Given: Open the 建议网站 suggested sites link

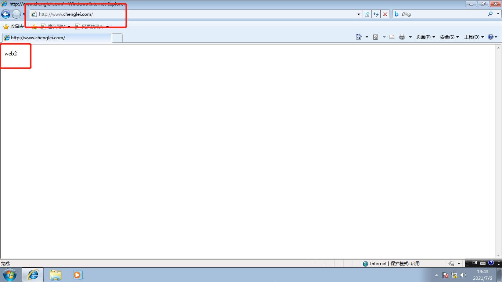Looking at the screenshot, I should coord(55,26).
